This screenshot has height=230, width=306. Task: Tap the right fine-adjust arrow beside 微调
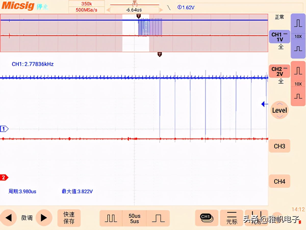(44, 218)
